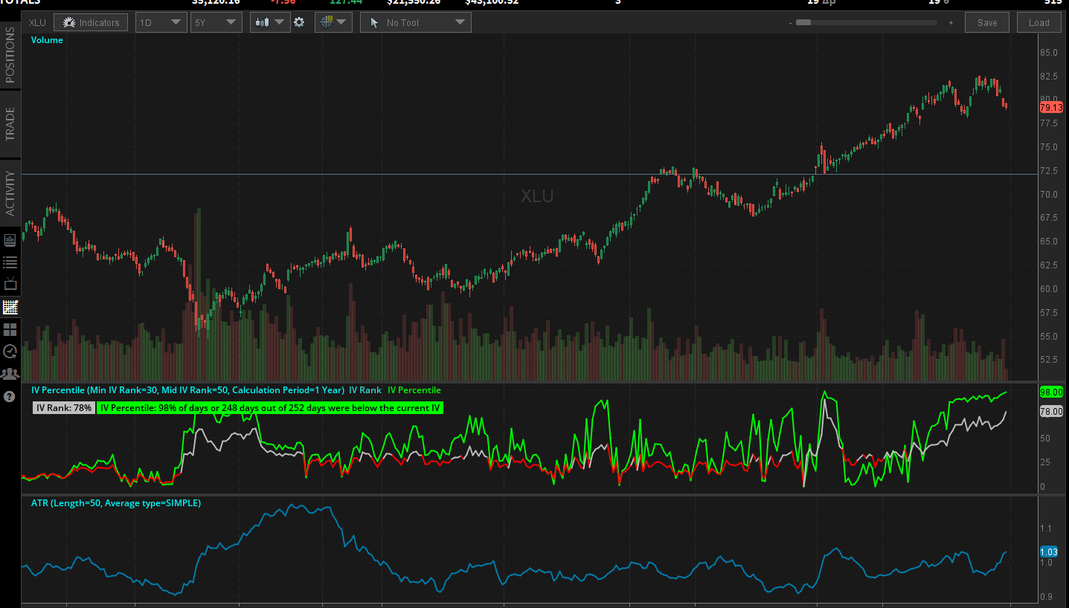Viewport: 1069px width, 608px height.
Task: Select the highlighted charts icon in the sidebar
Action: coord(10,307)
